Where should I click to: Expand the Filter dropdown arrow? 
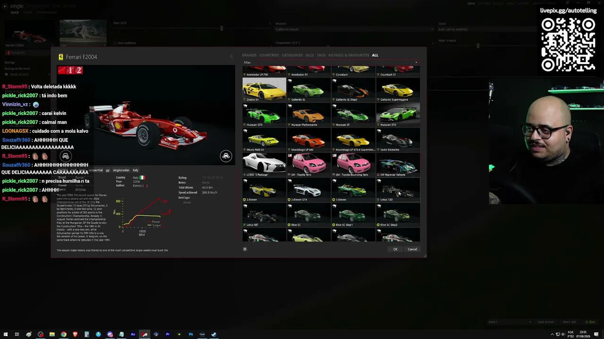(x=416, y=63)
